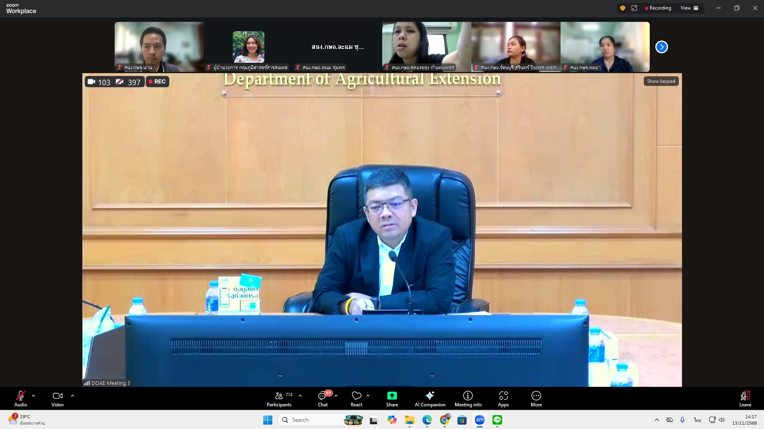Viewport: 764px width, 429px height.
Task: Go to the next page of participant thumbnails
Action: (661, 47)
